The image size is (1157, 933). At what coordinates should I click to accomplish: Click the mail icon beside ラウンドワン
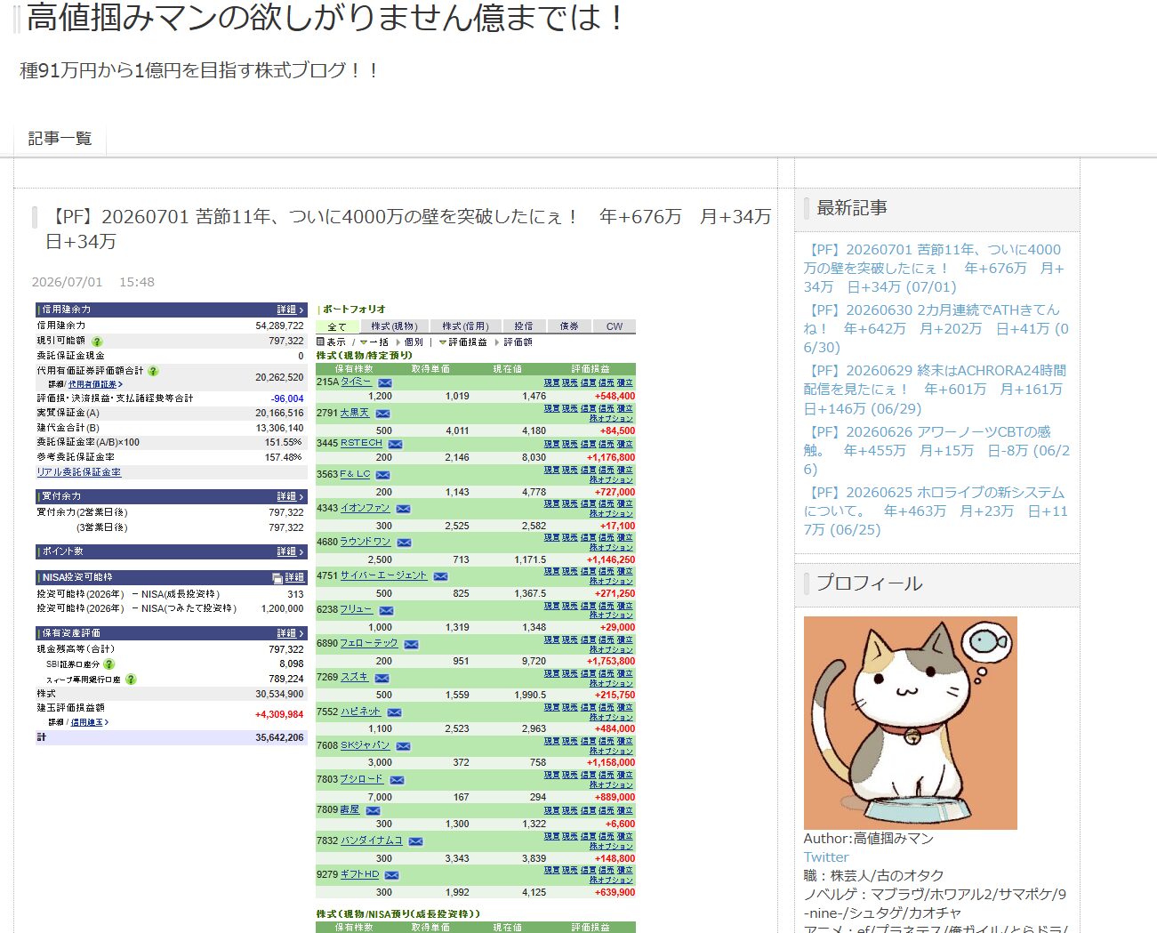coord(404,543)
